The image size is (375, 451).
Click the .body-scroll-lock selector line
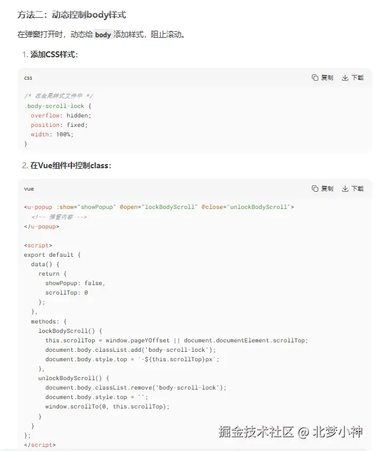pyautogui.click(x=57, y=106)
